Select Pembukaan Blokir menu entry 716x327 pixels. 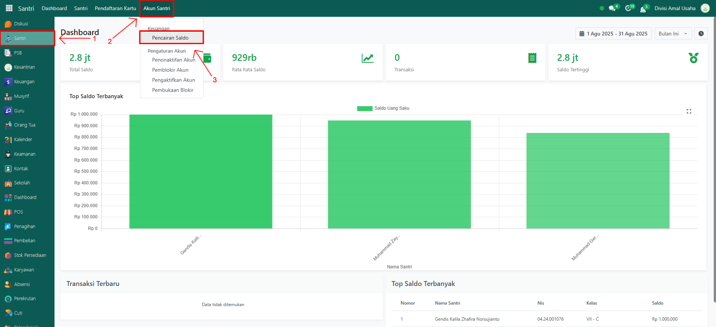point(172,90)
